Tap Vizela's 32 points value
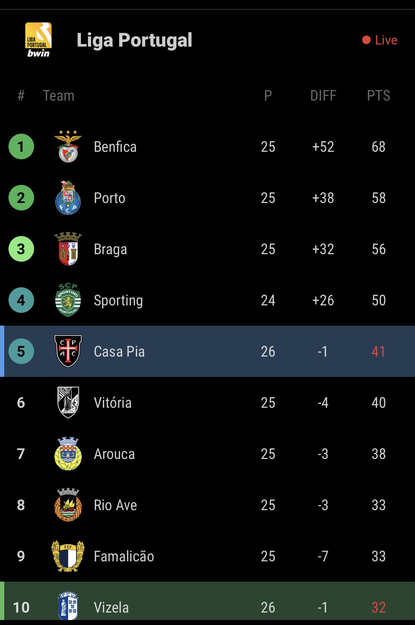 click(378, 608)
